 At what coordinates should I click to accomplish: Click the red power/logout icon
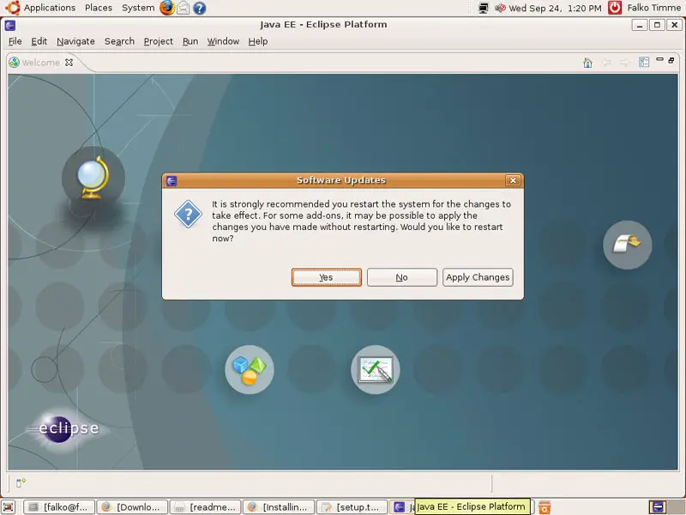(x=615, y=8)
